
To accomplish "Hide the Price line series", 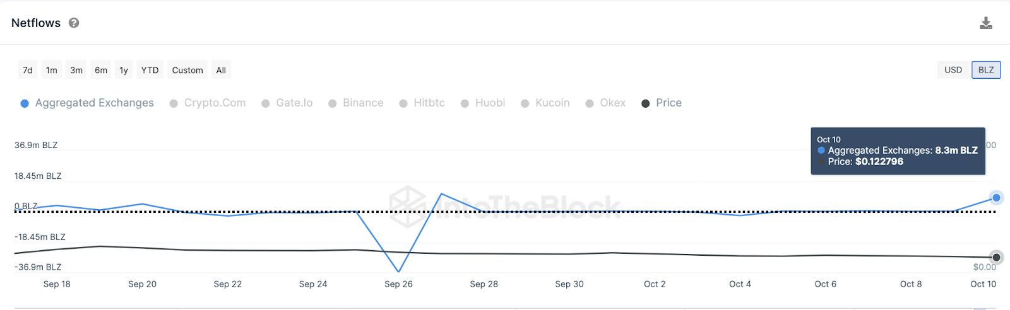I will pyautogui.click(x=662, y=103).
